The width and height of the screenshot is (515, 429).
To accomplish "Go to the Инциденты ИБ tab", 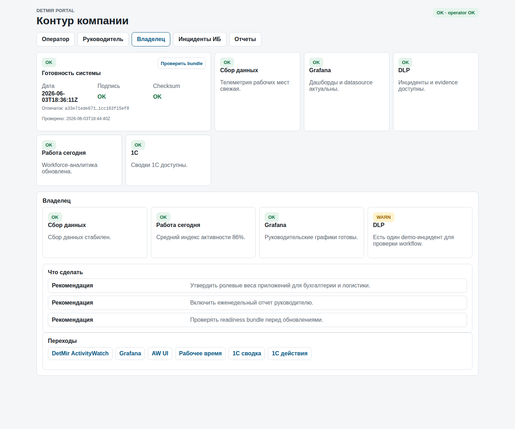I will pos(200,39).
